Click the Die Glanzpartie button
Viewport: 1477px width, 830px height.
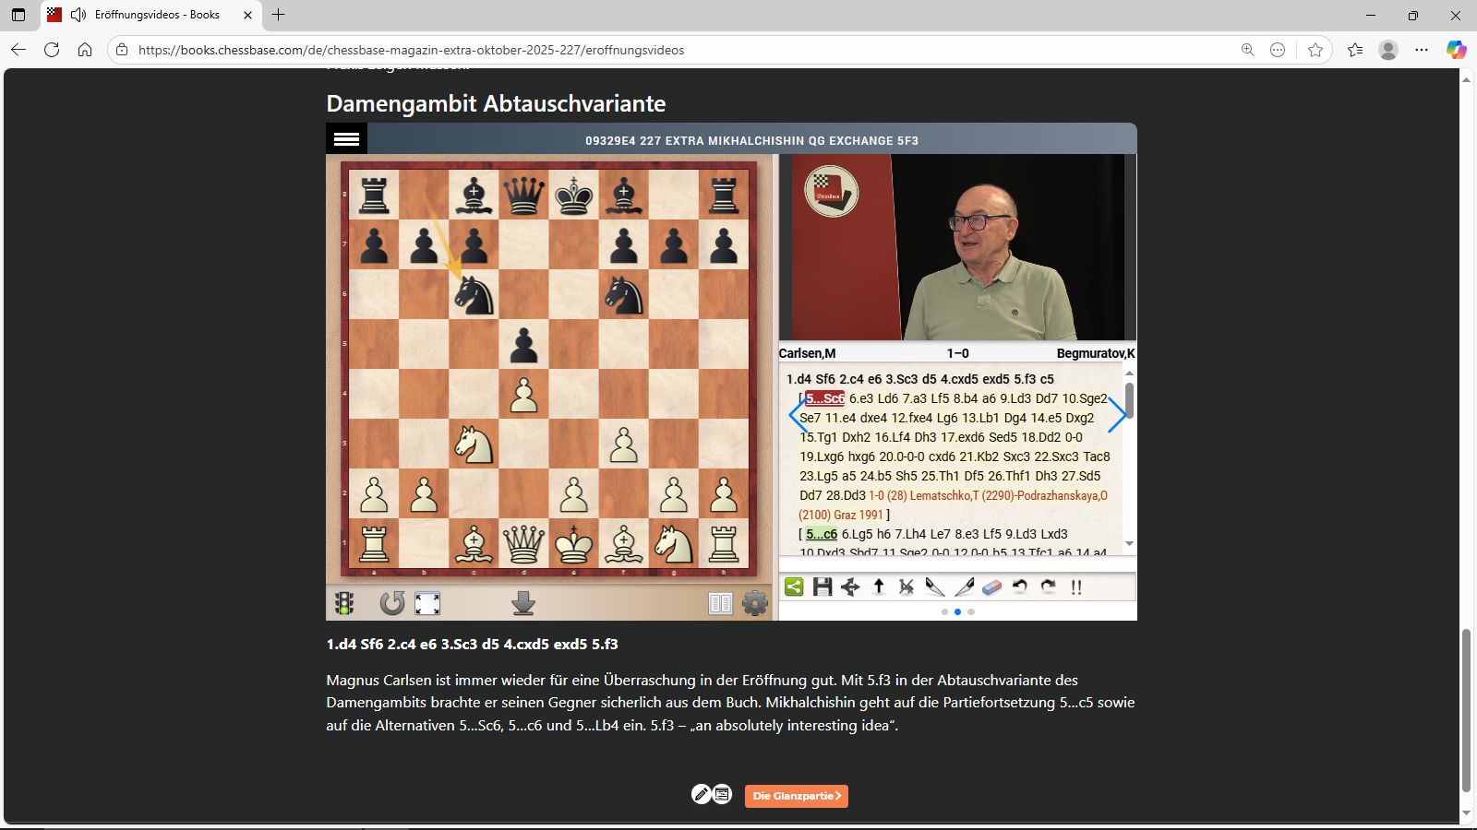click(796, 796)
